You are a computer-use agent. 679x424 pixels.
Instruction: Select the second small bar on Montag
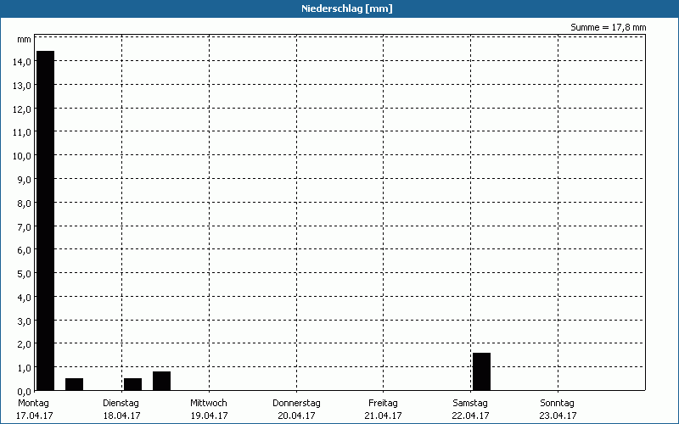(x=74, y=384)
